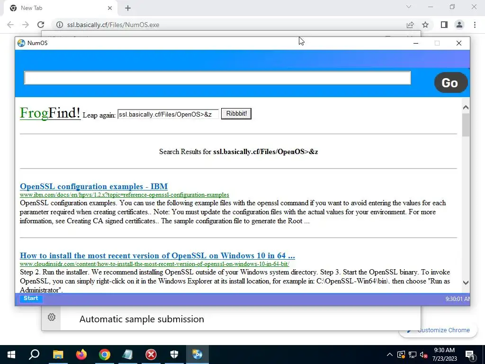Click Customize Chrome button
The width and height of the screenshot is (485, 364).
point(438,330)
